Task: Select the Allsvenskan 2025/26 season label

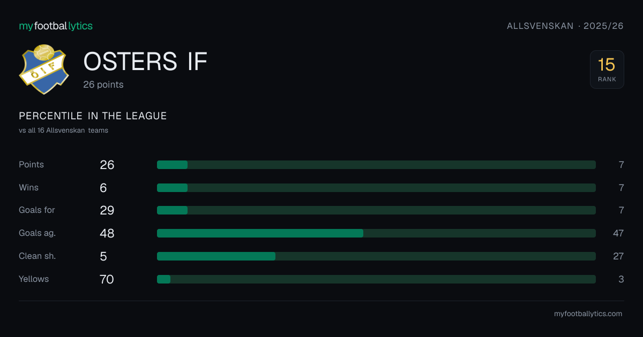Action: tap(565, 26)
